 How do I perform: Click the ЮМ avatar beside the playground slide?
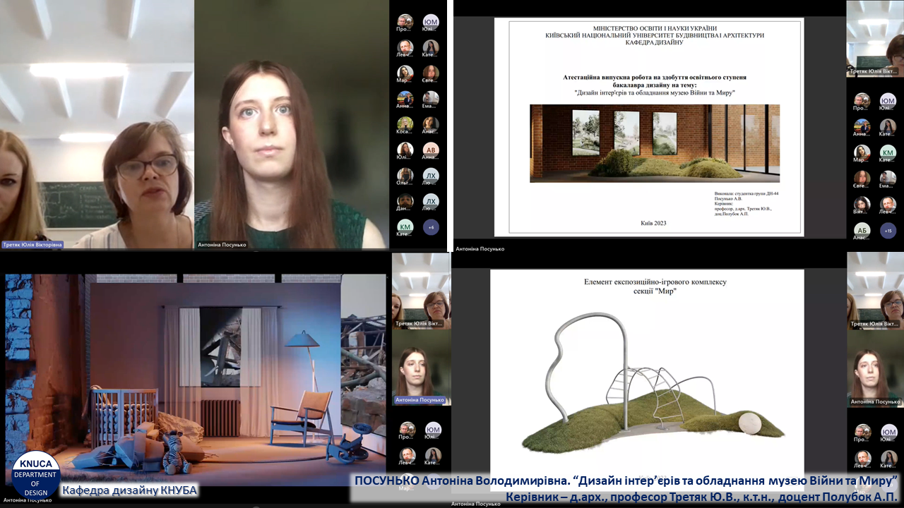889,432
